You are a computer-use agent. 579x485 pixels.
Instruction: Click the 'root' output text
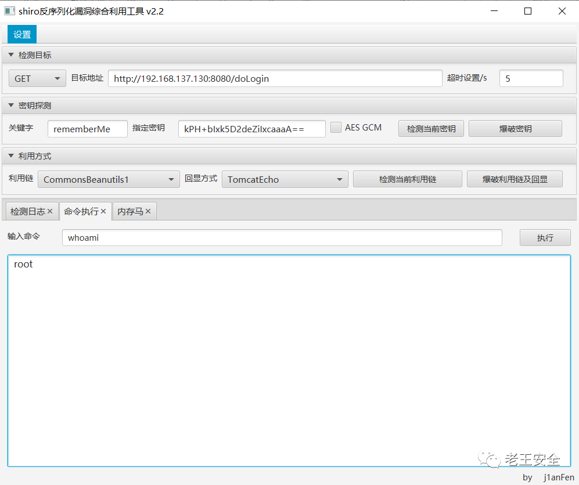(23, 264)
